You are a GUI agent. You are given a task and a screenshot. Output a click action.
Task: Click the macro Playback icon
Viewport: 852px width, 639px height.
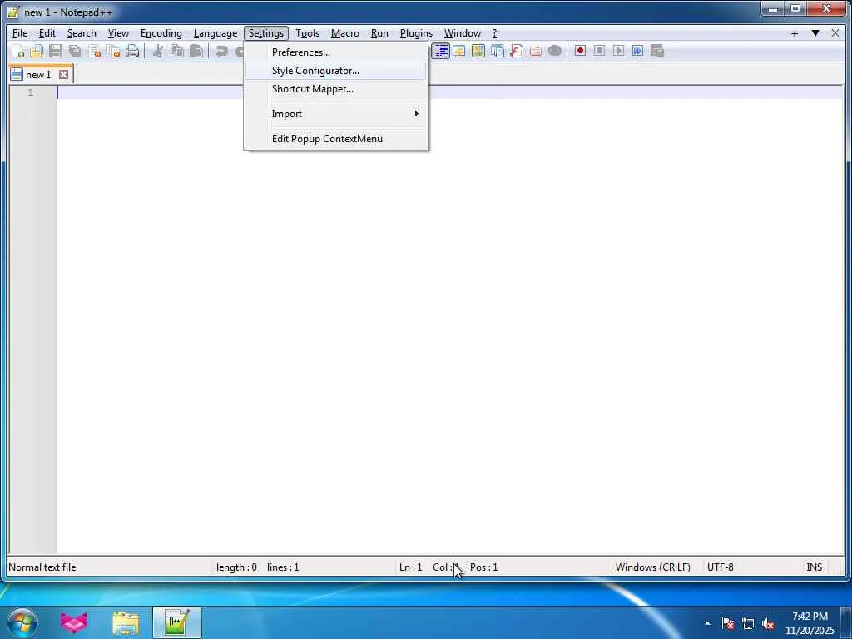point(618,51)
